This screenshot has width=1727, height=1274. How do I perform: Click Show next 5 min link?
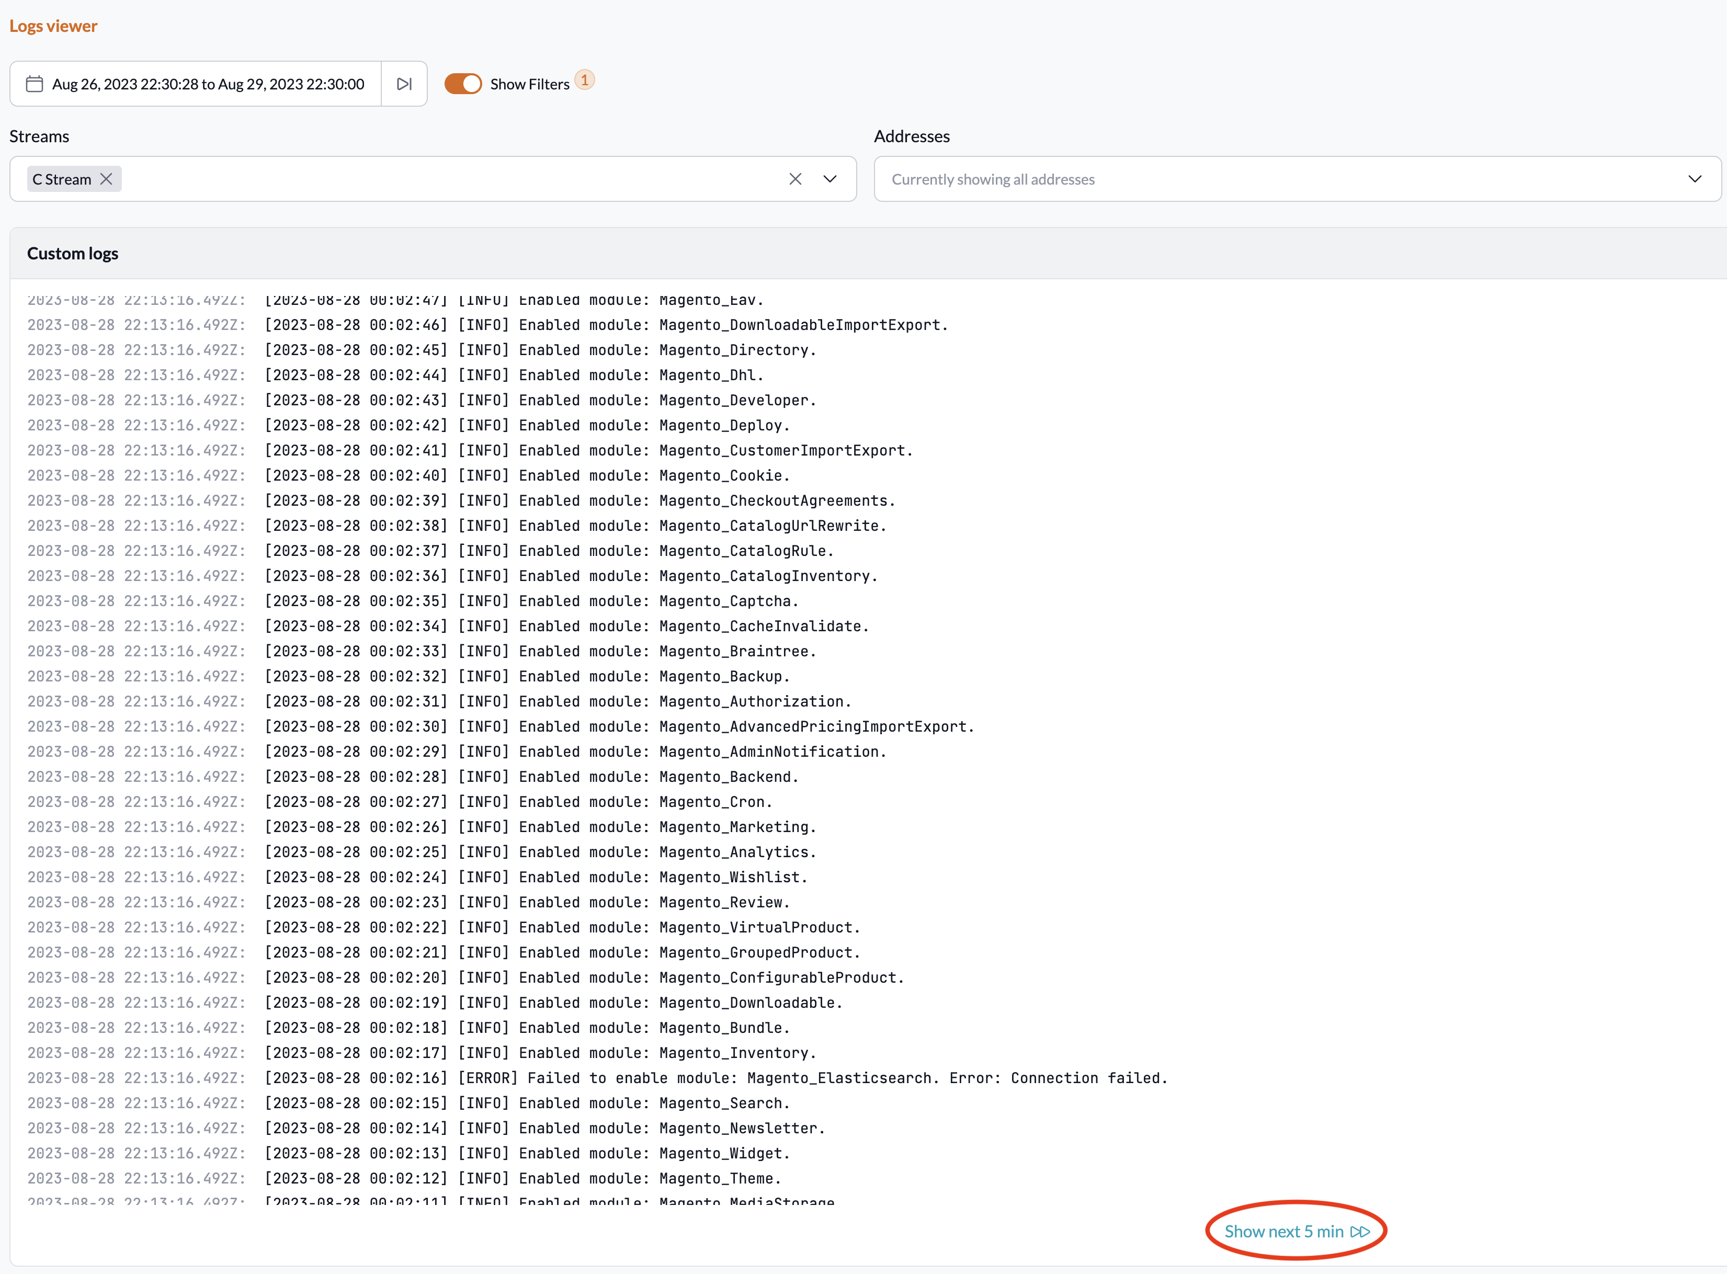click(1283, 1232)
